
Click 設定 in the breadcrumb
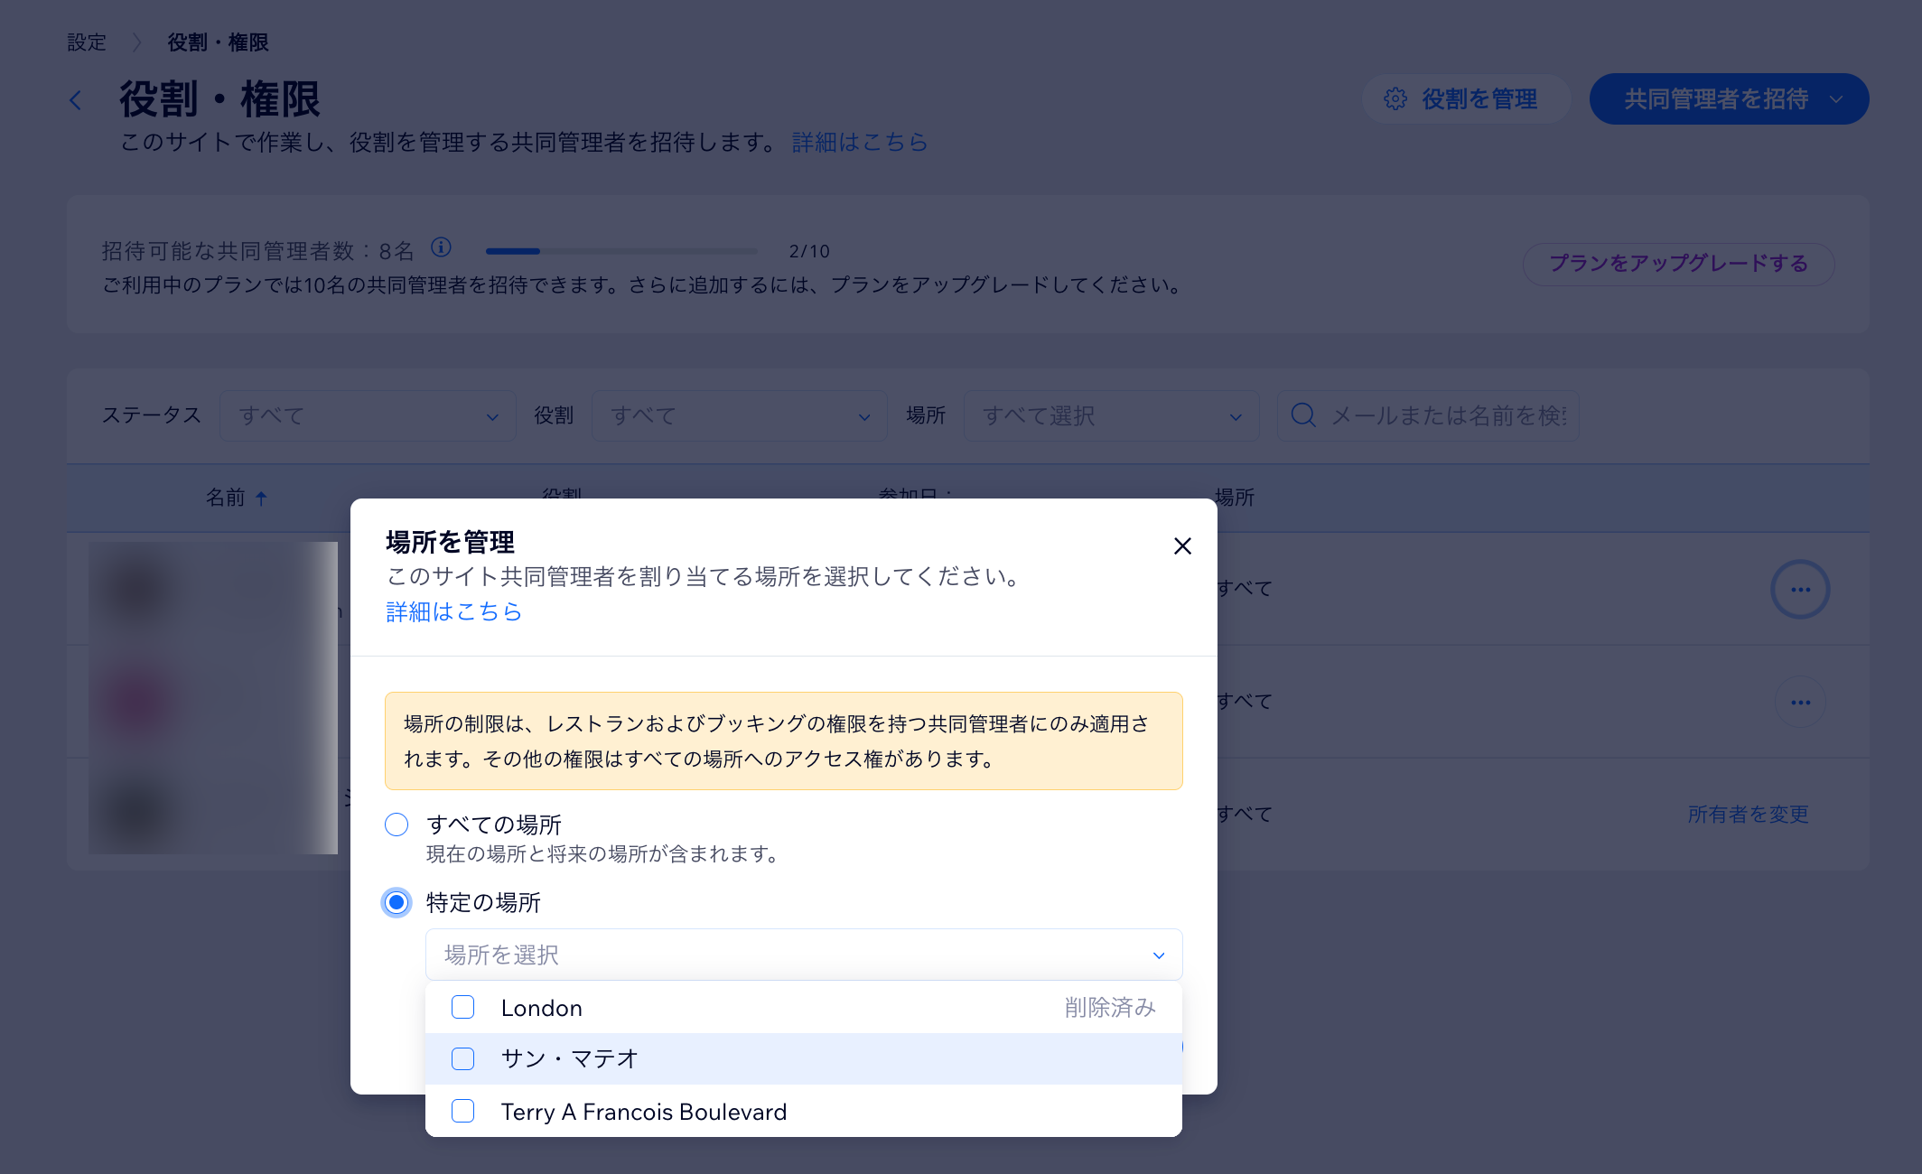[86, 42]
